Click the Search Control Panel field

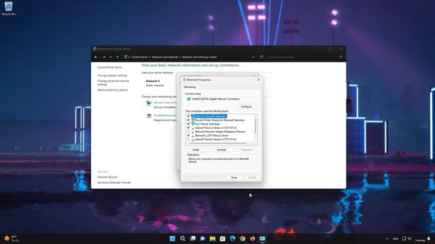coord(302,57)
